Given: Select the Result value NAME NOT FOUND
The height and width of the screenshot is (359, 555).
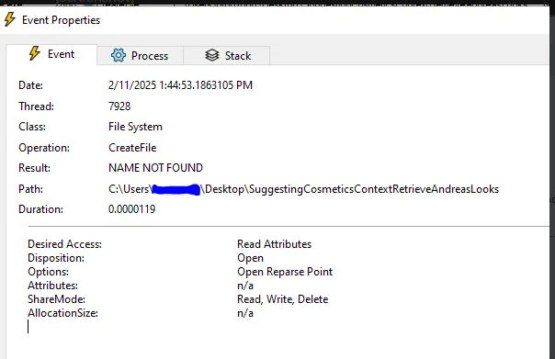Looking at the screenshot, I should pyautogui.click(x=155, y=168).
